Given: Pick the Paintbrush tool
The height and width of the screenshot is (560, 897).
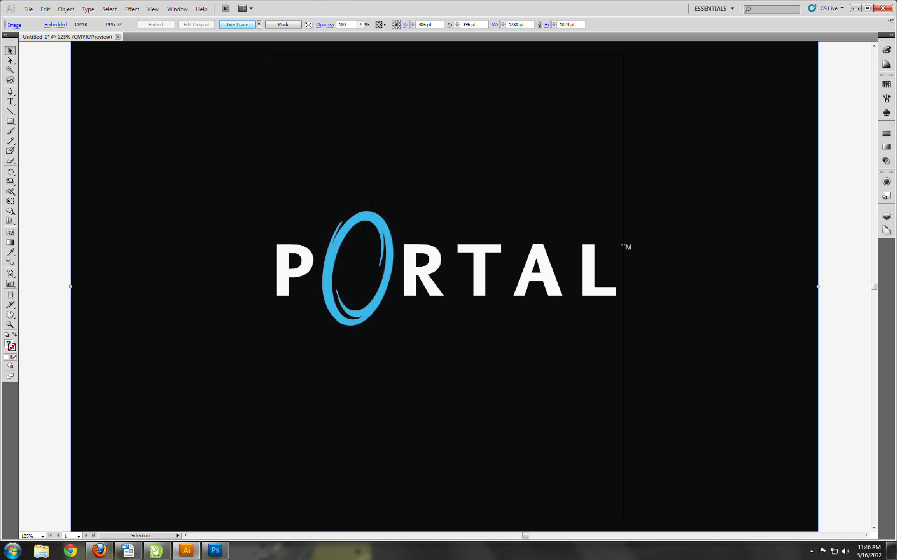Looking at the screenshot, I should pyautogui.click(x=10, y=131).
